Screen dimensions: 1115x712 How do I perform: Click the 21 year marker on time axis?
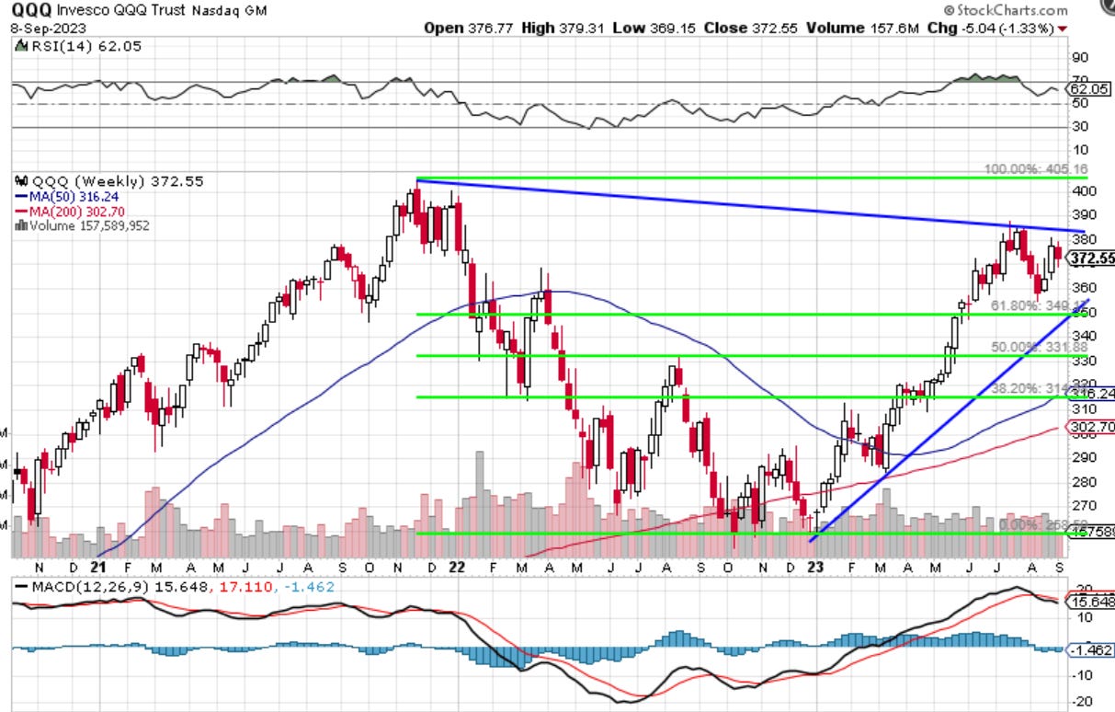(x=98, y=567)
